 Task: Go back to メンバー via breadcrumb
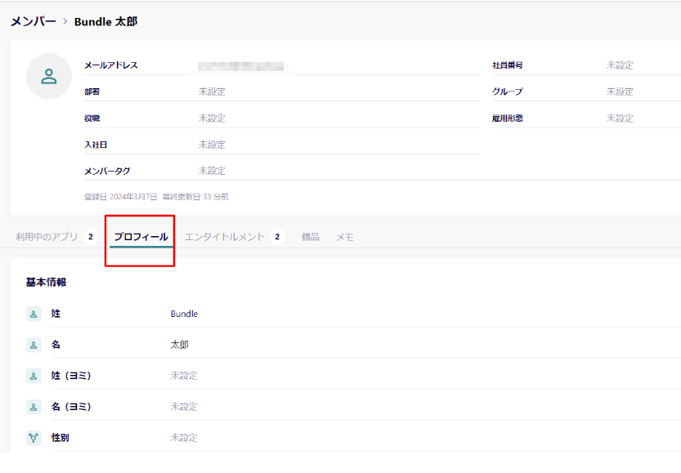coord(33,21)
